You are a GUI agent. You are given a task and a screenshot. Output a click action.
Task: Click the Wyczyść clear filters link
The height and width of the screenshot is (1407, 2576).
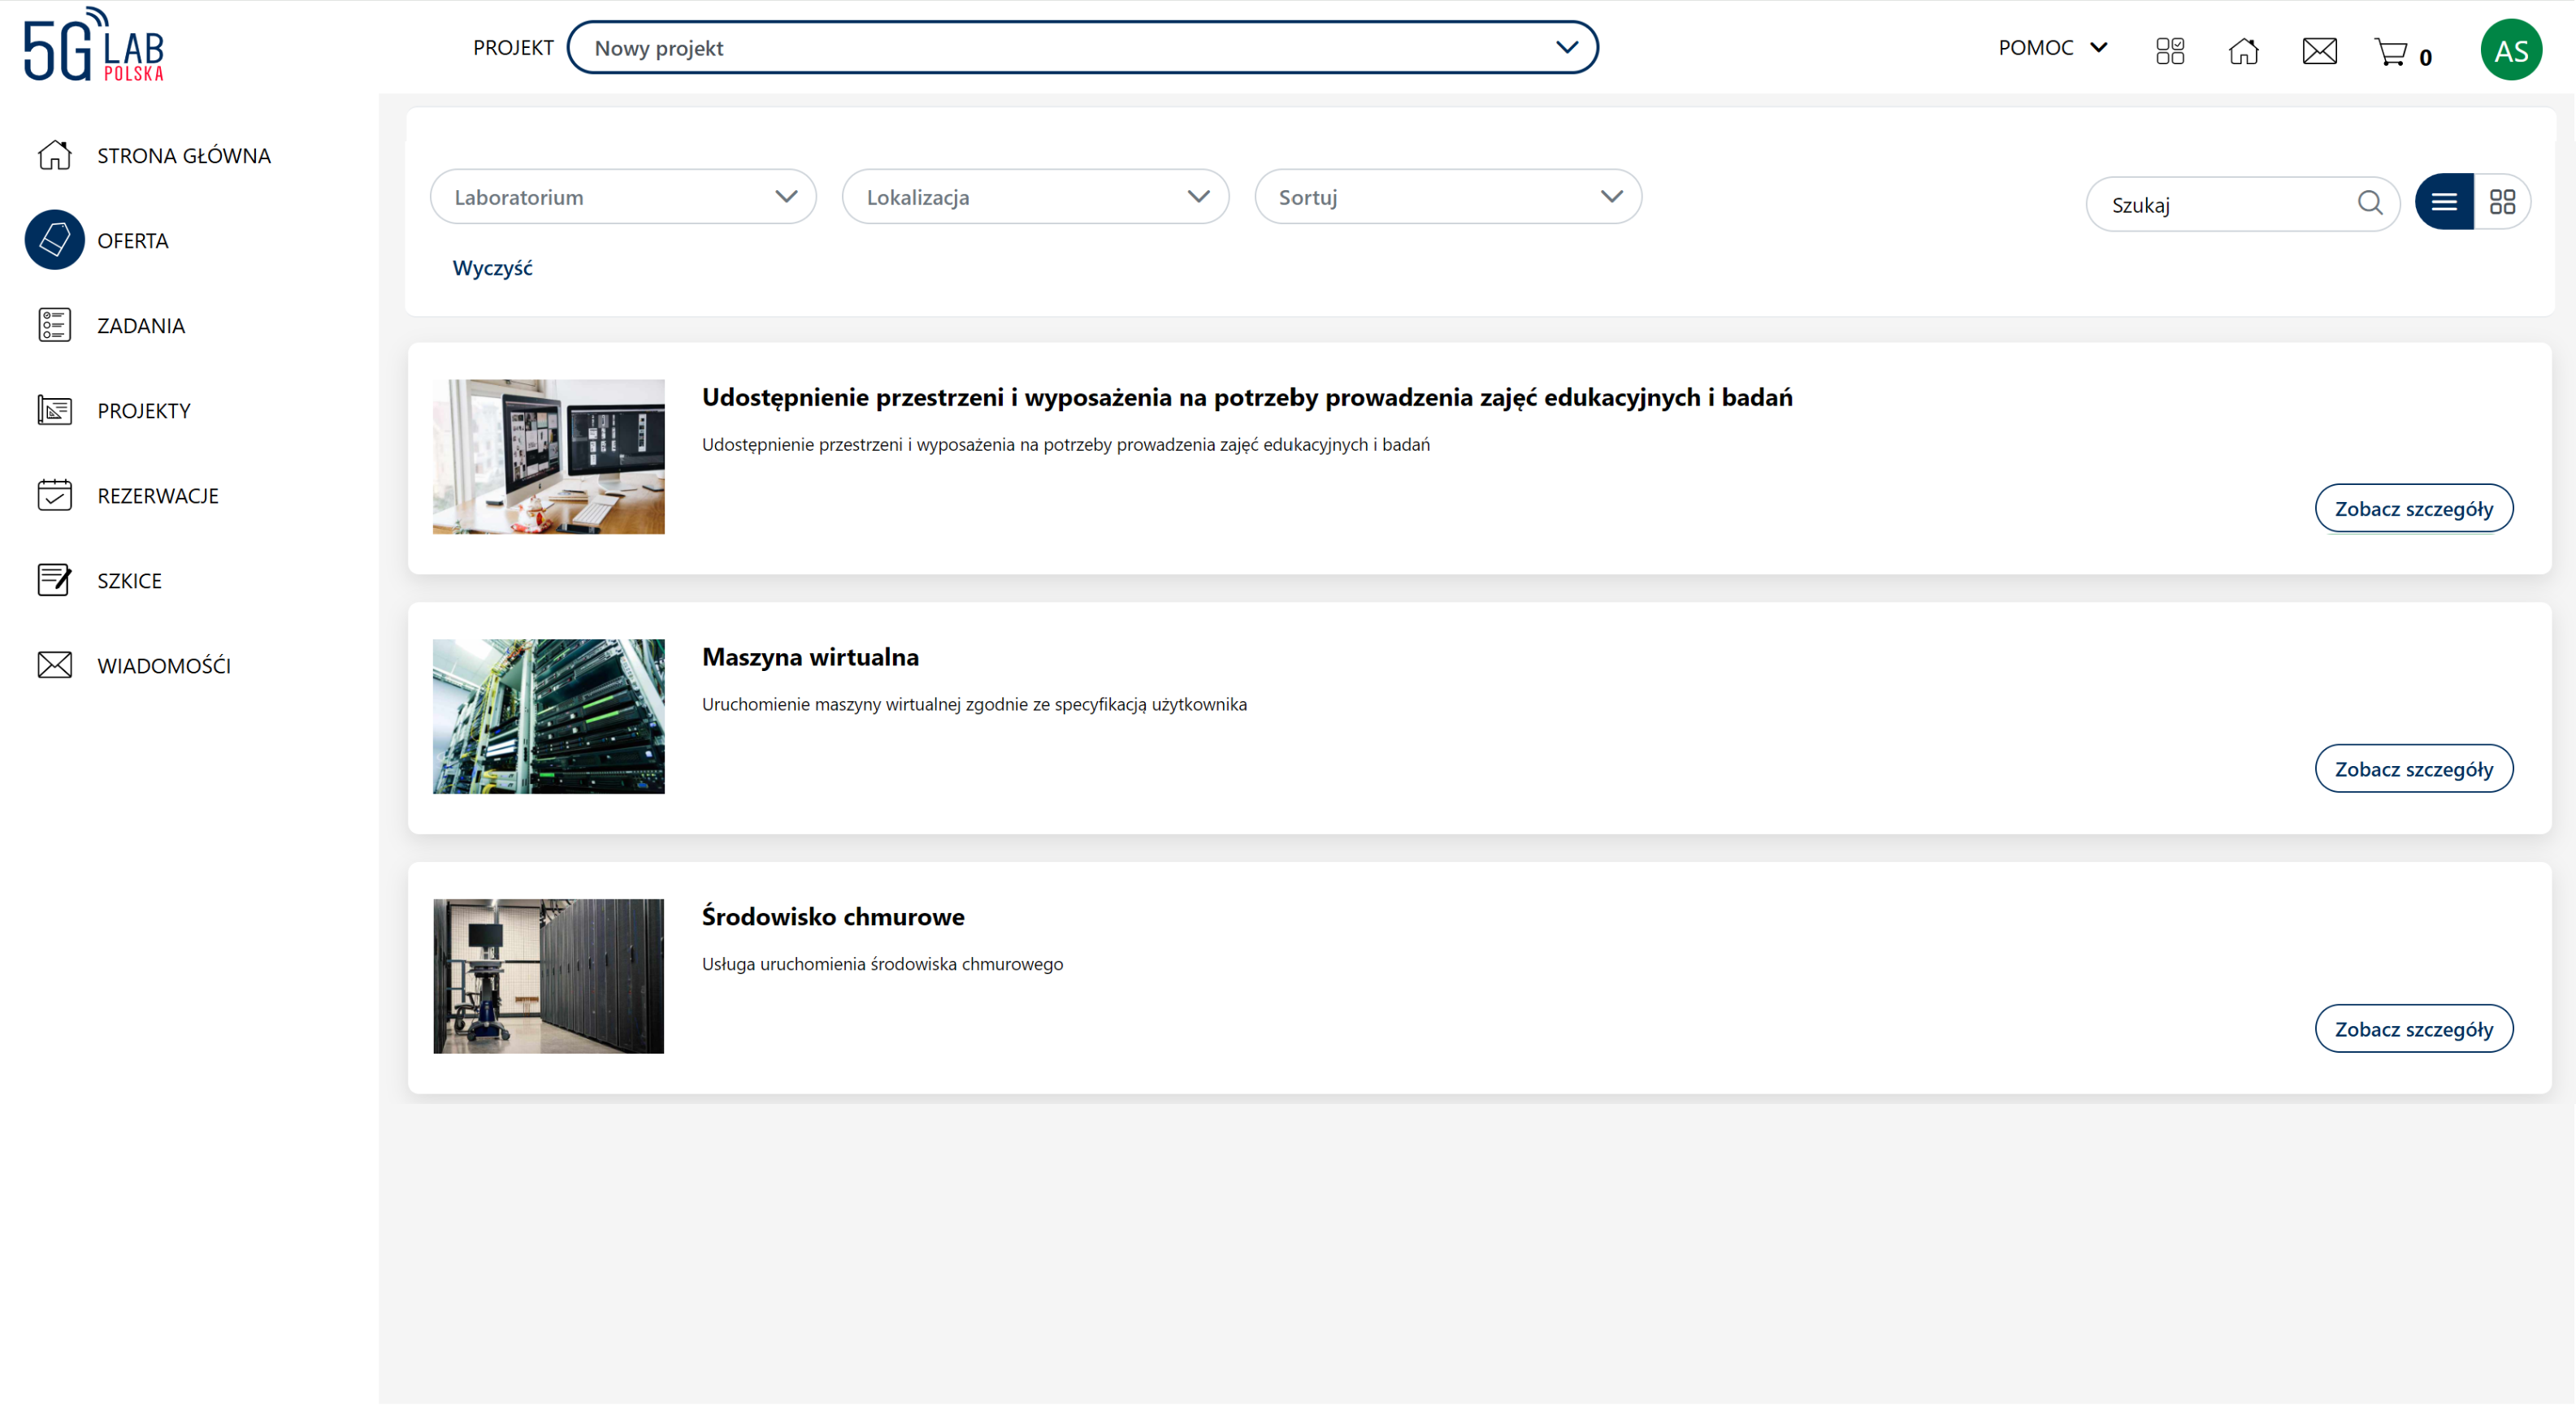pyautogui.click(x=492, y=268)
